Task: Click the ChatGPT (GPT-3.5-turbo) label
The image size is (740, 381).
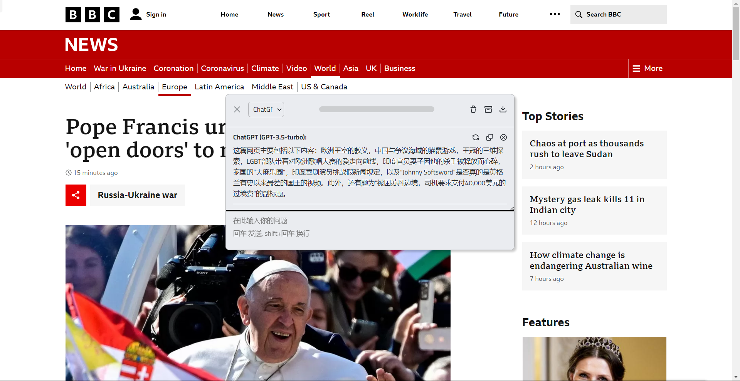Action: [x=270, y=137]
